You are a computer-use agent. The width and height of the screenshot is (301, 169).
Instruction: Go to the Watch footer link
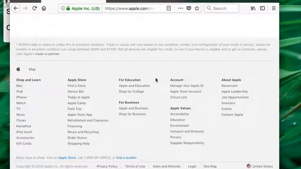(x=21, y=103)
